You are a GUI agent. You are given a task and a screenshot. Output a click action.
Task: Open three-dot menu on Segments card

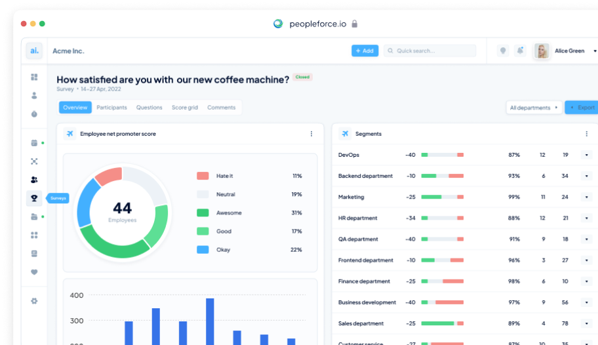click(587, 134)
